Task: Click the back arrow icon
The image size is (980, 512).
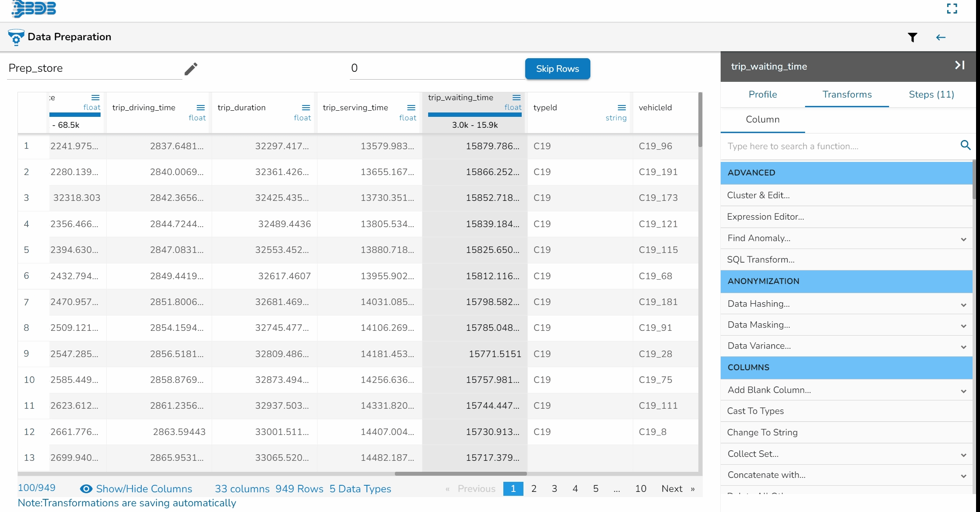Action: pyautogui.click(x=941, y=38)
